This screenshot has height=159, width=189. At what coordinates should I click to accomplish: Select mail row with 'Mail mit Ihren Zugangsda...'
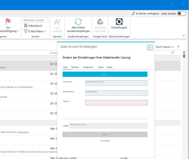point(28,130)
